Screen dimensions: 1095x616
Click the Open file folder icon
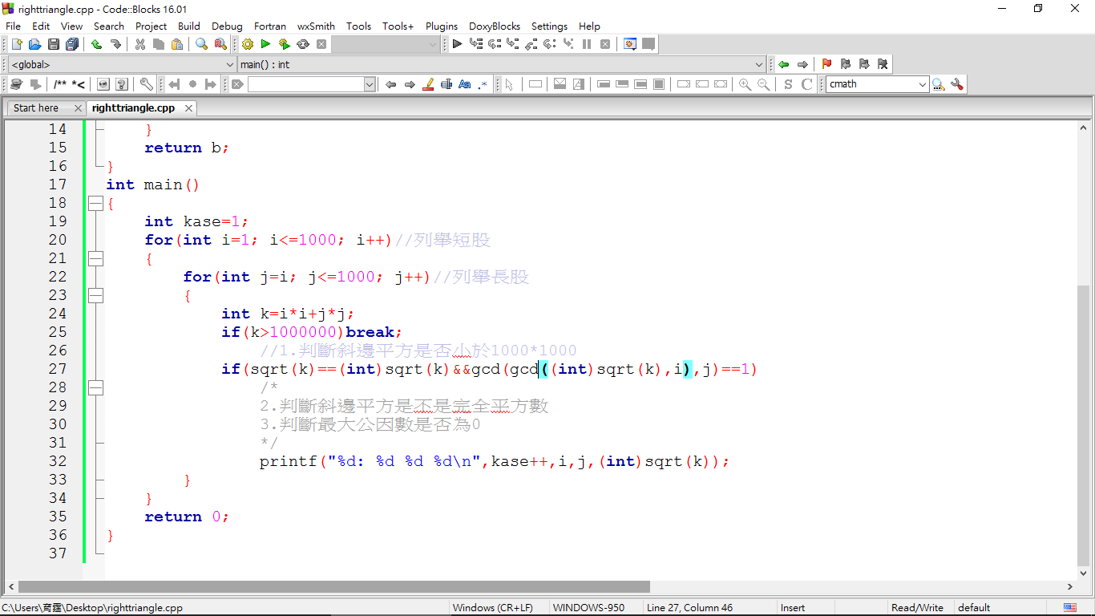pos(34,44)
